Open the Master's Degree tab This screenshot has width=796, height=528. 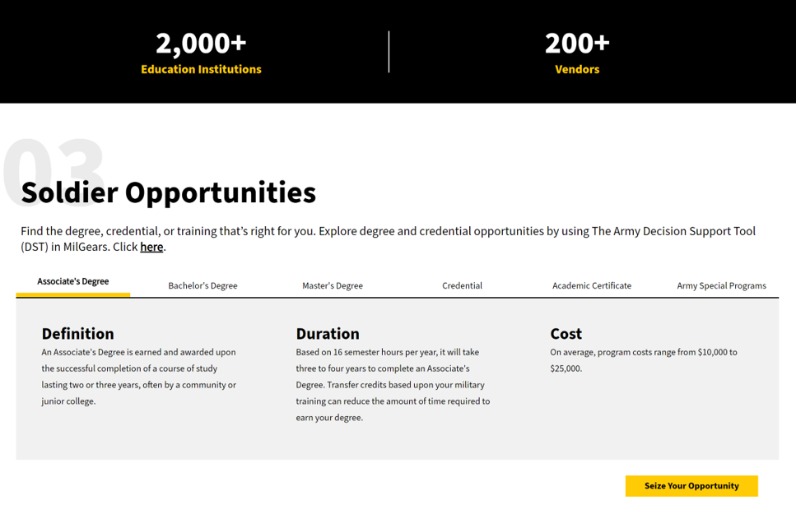(x=333, y=285)
